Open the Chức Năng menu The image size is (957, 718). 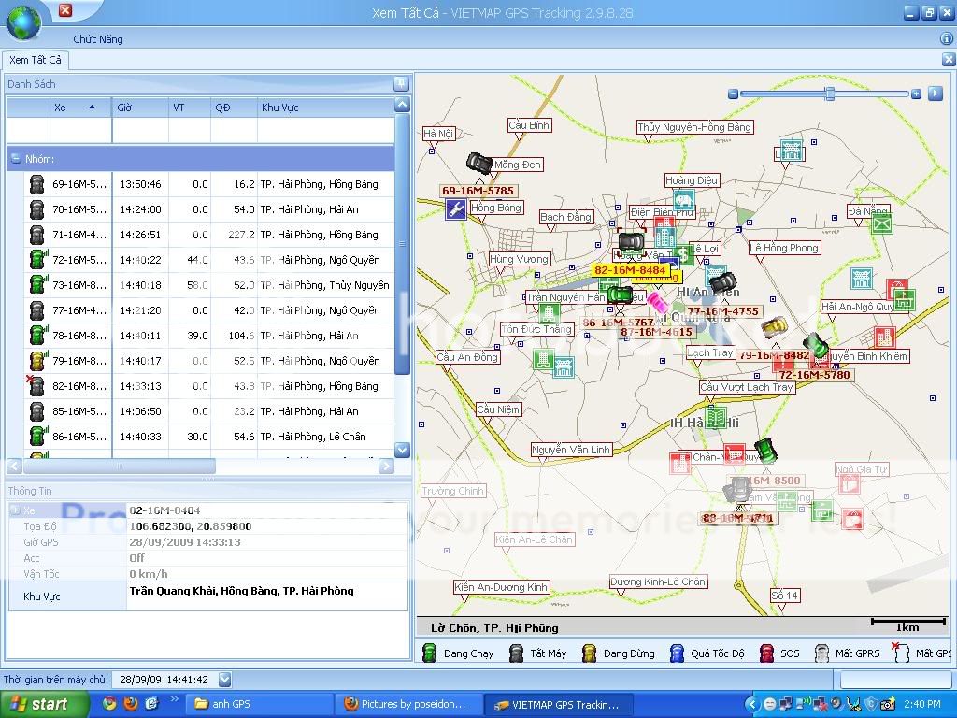click(98, 39)
